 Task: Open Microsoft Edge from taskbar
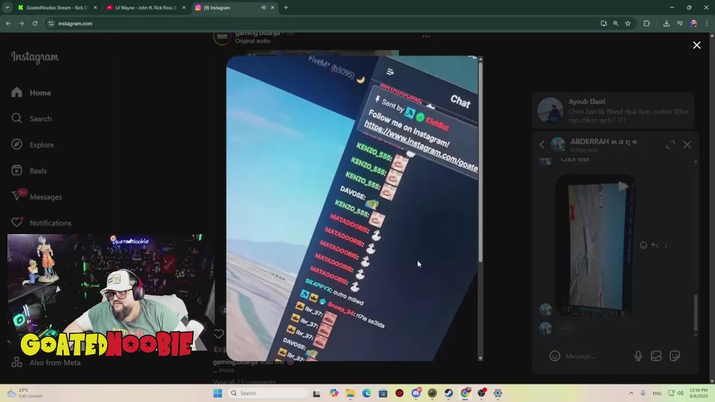tap(366, 393)
